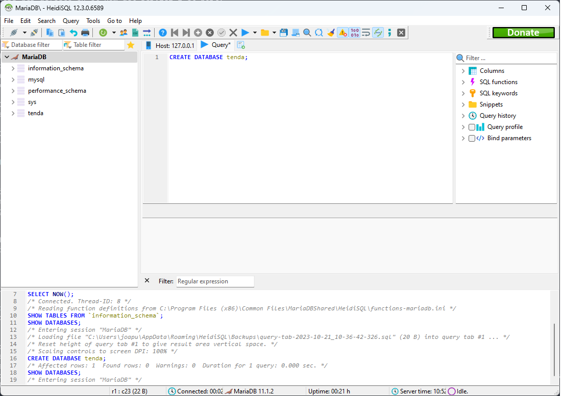The width and height of the screenshot is (588, 396).
Task: Toggle the highlighted green link icon
Action: pyautogui.click(x=378, y=33)
